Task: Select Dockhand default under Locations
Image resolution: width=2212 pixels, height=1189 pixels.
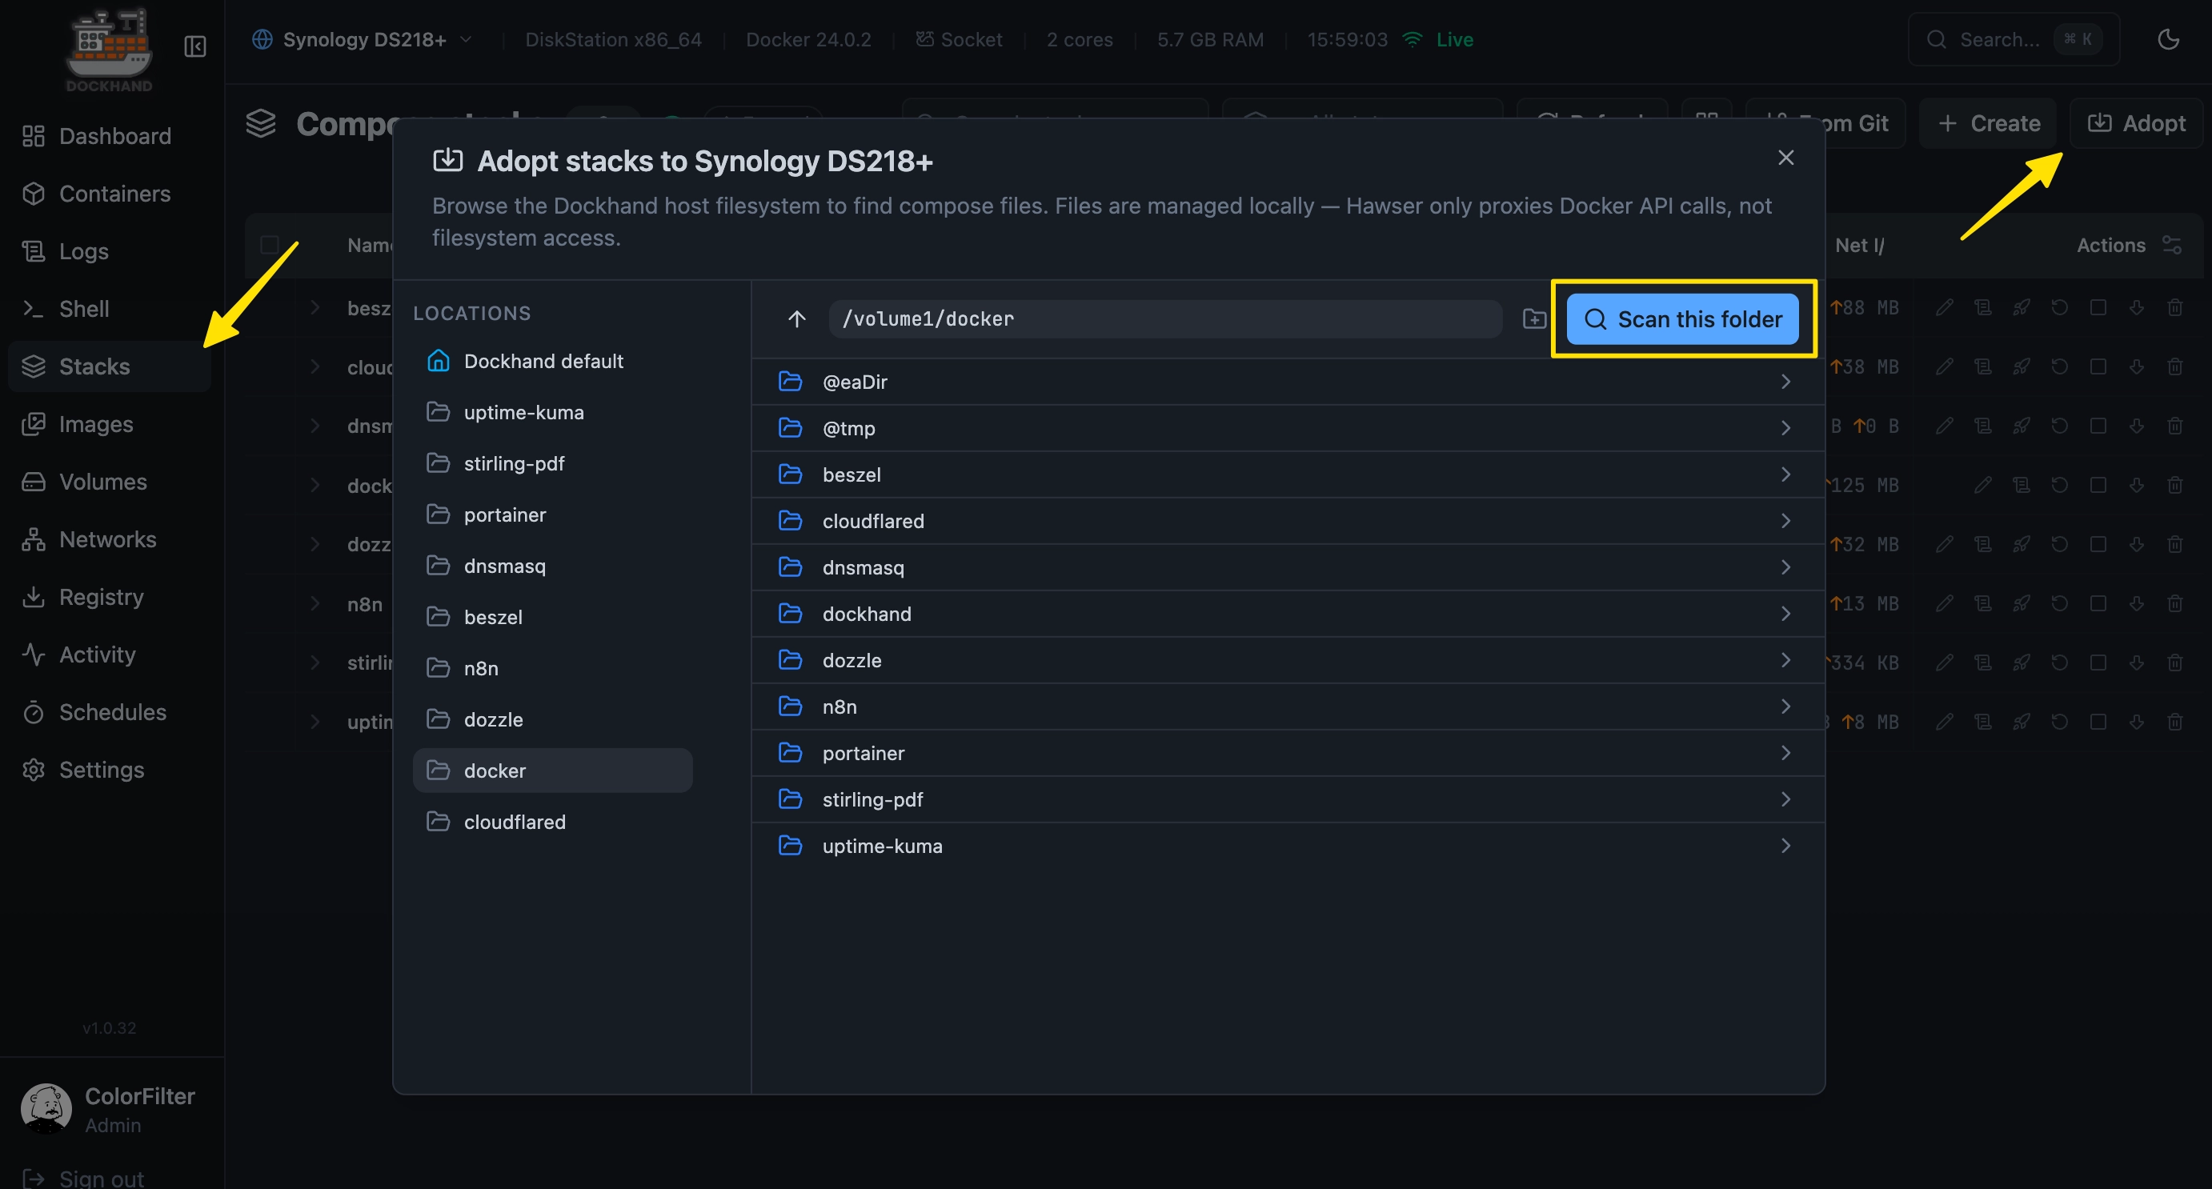Action: click(553, 362)
